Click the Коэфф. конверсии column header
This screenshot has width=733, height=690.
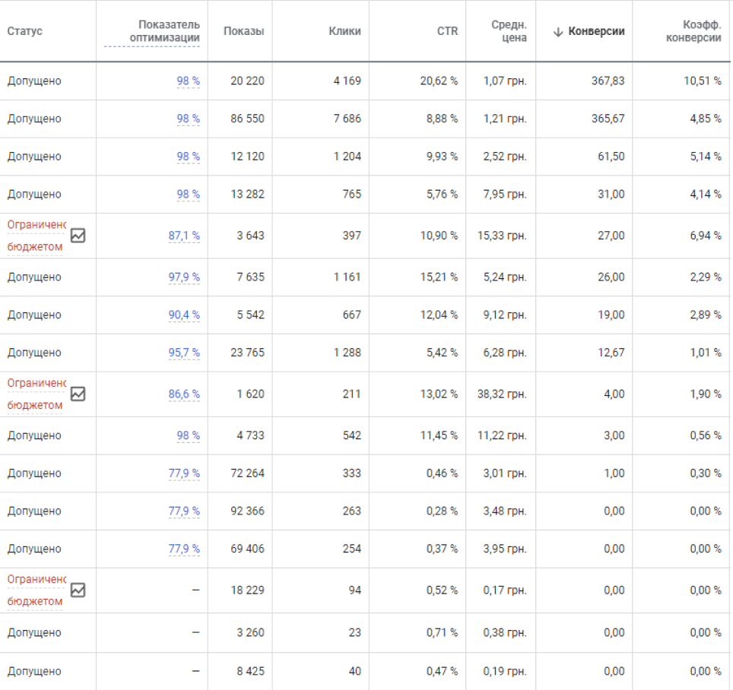693,31
